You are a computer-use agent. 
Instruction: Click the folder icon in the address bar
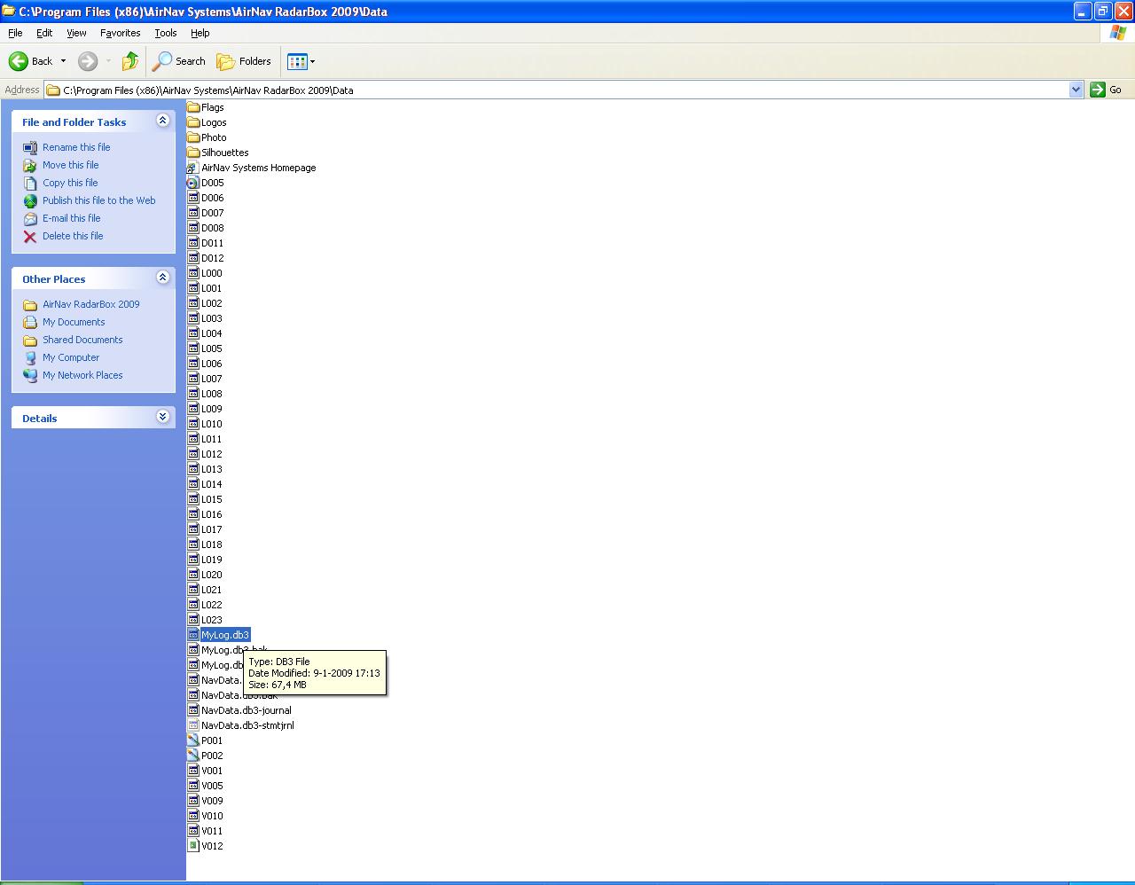point(53,90)
